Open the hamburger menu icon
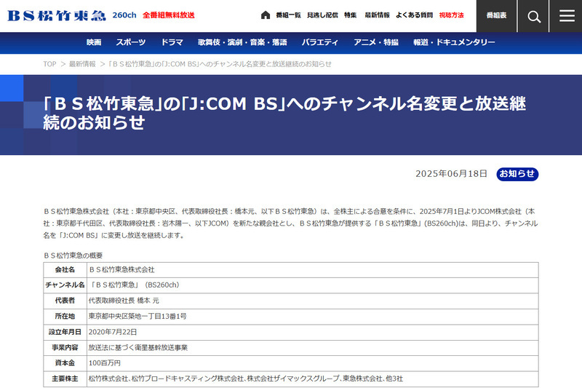 point(567,16)
